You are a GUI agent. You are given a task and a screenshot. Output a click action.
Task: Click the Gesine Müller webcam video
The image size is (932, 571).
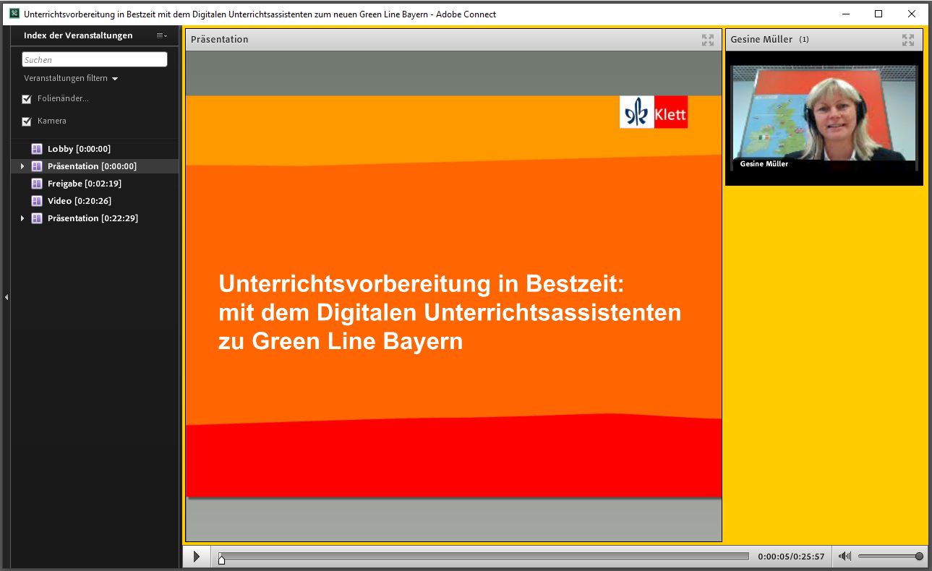coord(824,118)
